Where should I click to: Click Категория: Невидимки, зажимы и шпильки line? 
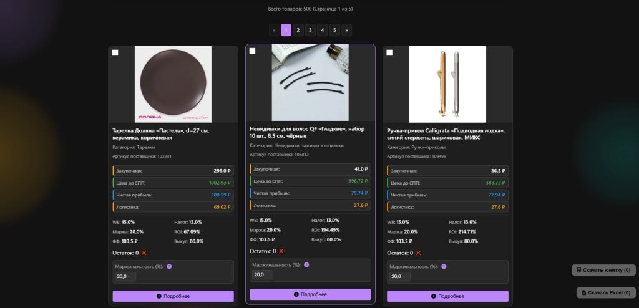pyautogui.click(x=296, y=145)
